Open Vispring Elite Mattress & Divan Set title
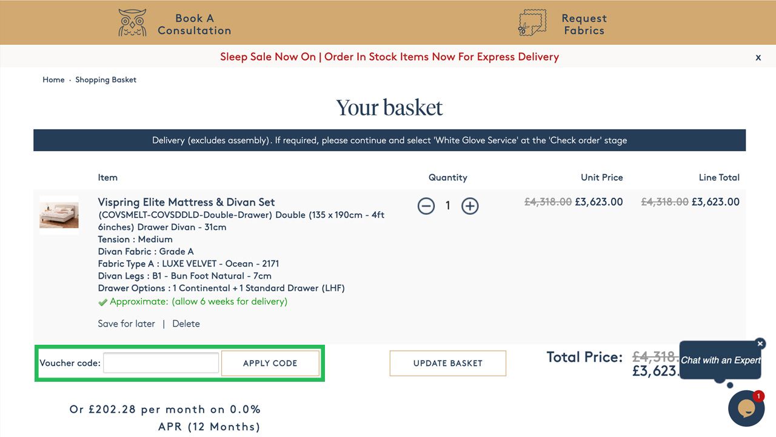This screenshot has height=437, width=776. tap(186, 202)
